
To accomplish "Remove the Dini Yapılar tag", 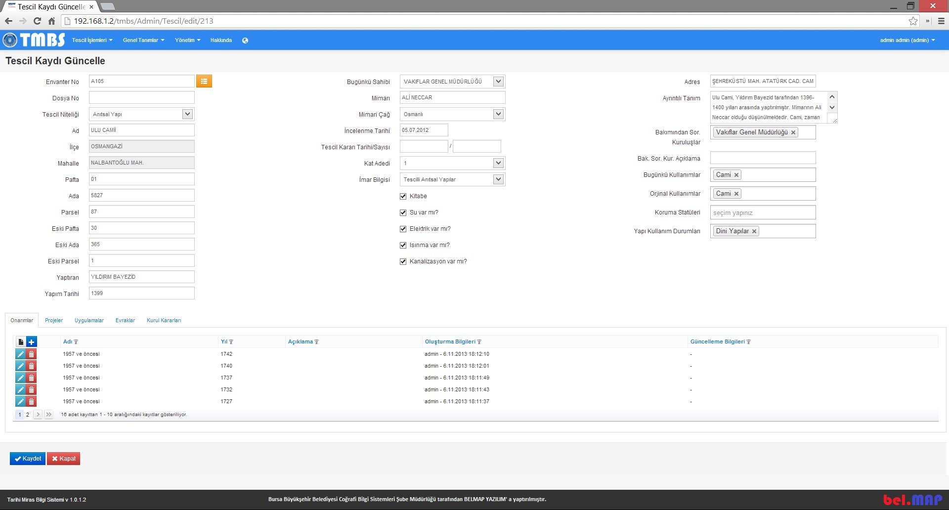I will (754, 231).
